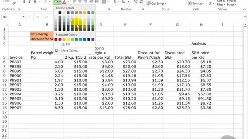Select cell with value $24.30

(177, 71)
